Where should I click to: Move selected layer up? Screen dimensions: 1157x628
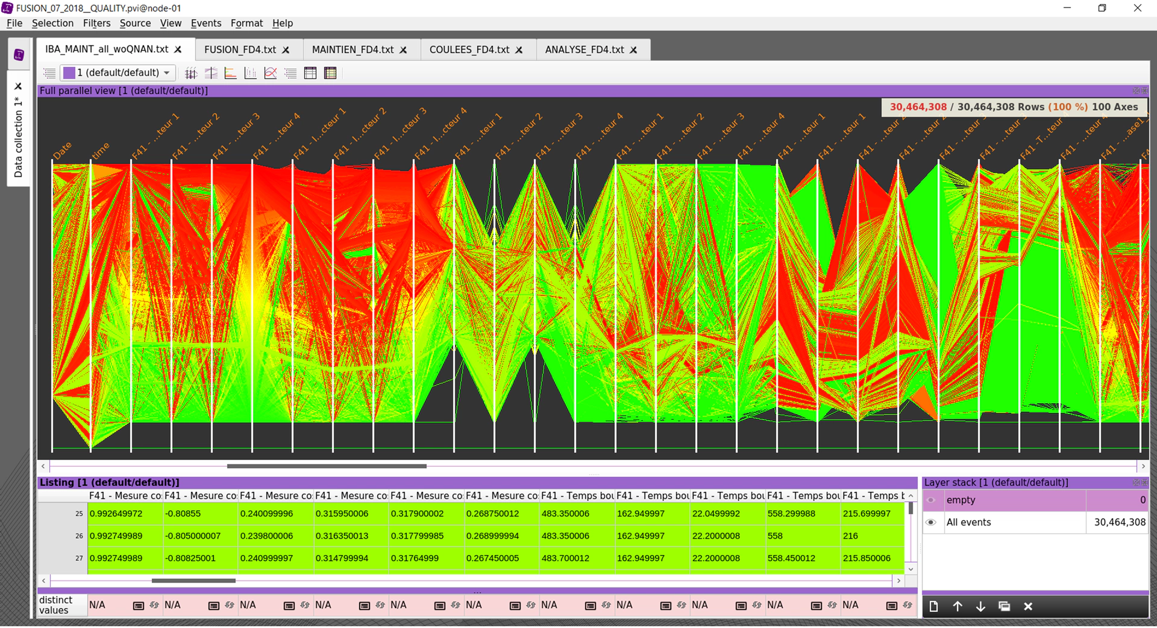coord(957,606)
